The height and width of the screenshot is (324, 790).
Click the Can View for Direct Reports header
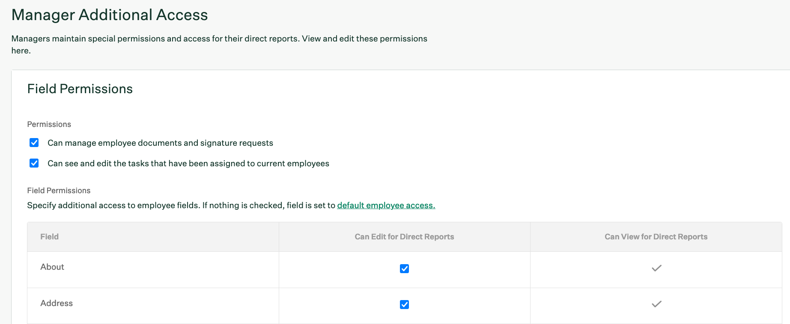(x=656, y=237)
